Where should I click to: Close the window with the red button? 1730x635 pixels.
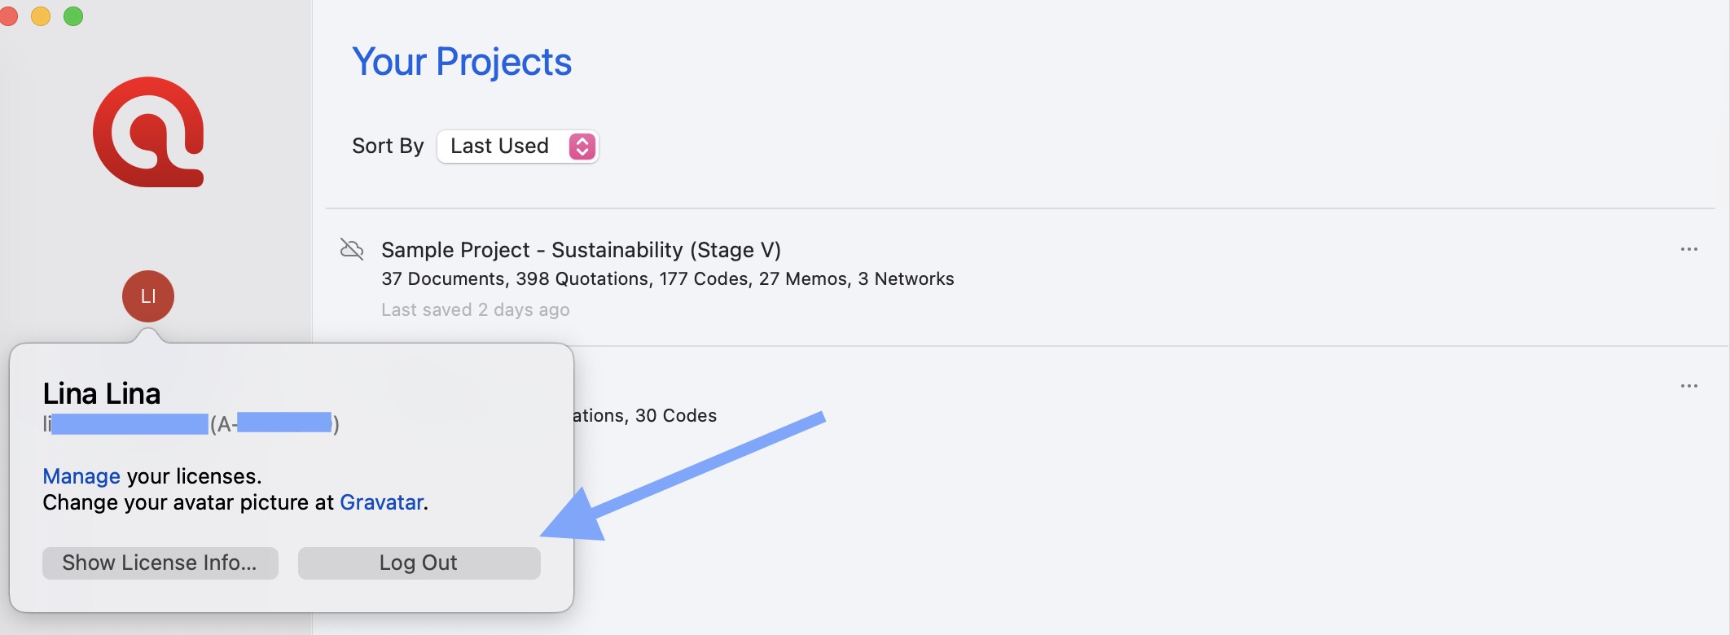[9, 16]
